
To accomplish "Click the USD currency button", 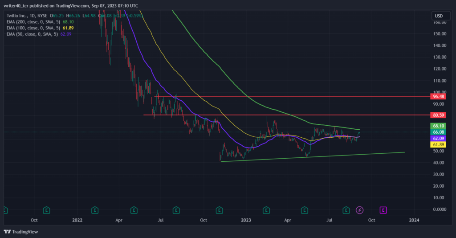I will pyautogui.click(x=441, y=16).
